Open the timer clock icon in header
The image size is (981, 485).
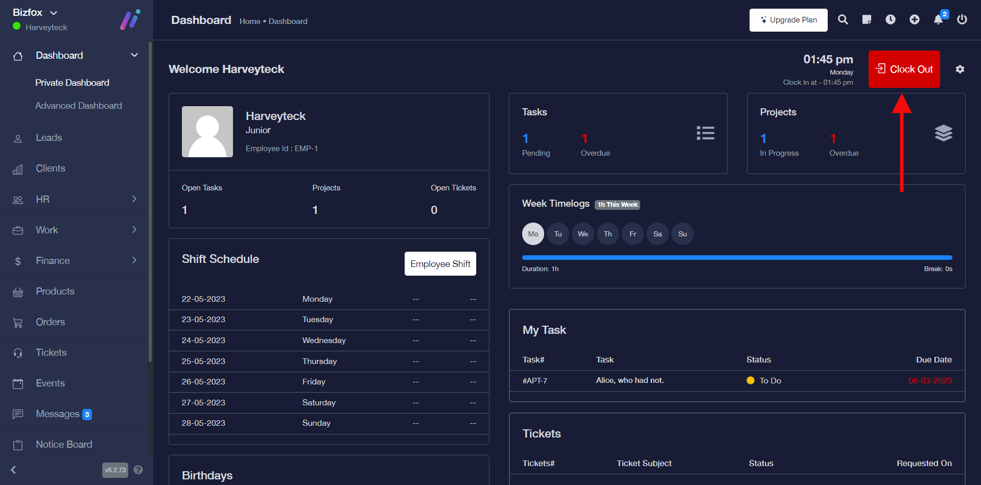click(890, 20)
